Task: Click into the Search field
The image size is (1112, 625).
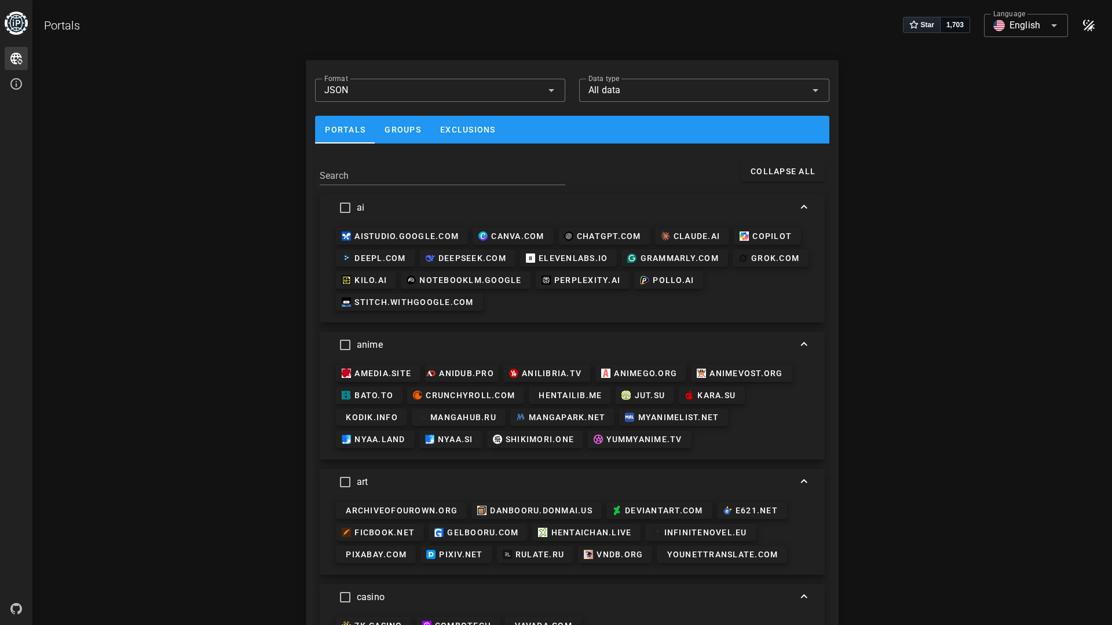Action: 442,176
